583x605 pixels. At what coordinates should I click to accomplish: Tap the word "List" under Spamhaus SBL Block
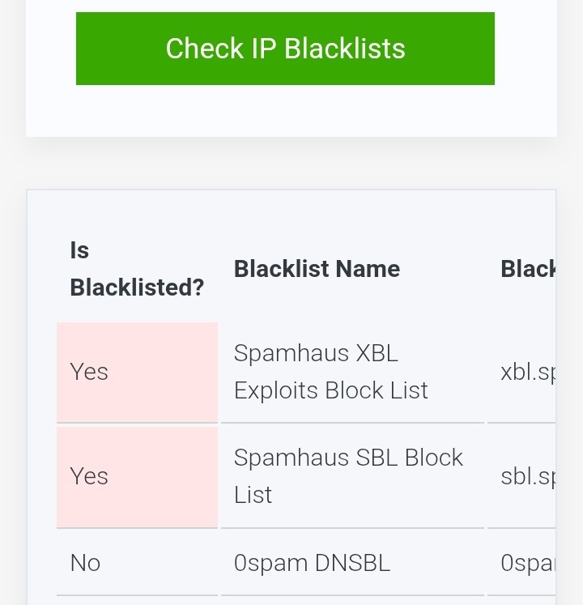point(253,495)
